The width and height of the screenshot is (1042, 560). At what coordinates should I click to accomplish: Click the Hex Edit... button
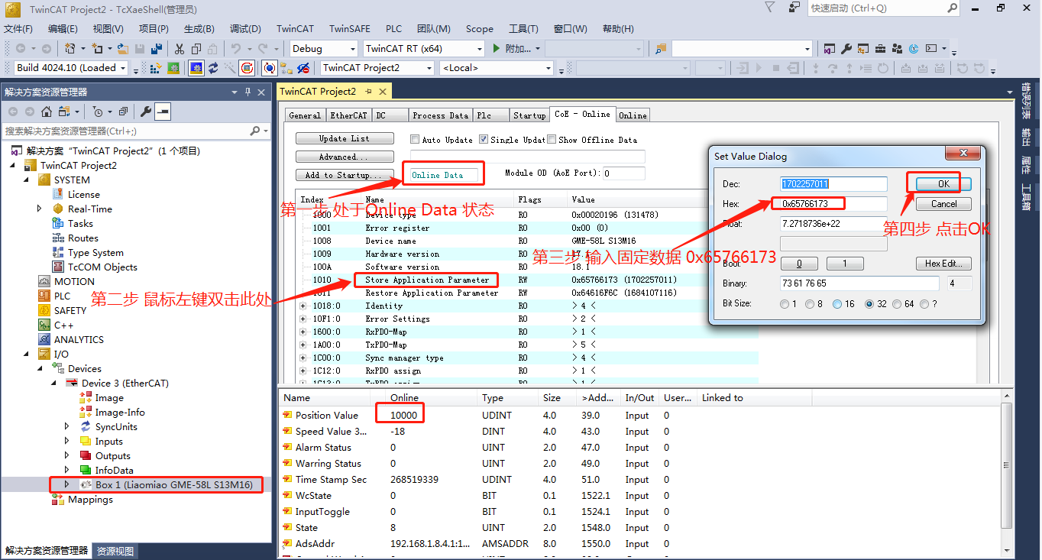click(x=943, y=264)
